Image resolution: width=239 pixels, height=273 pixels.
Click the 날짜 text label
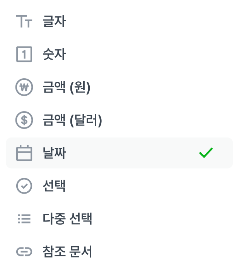[54, 153]
